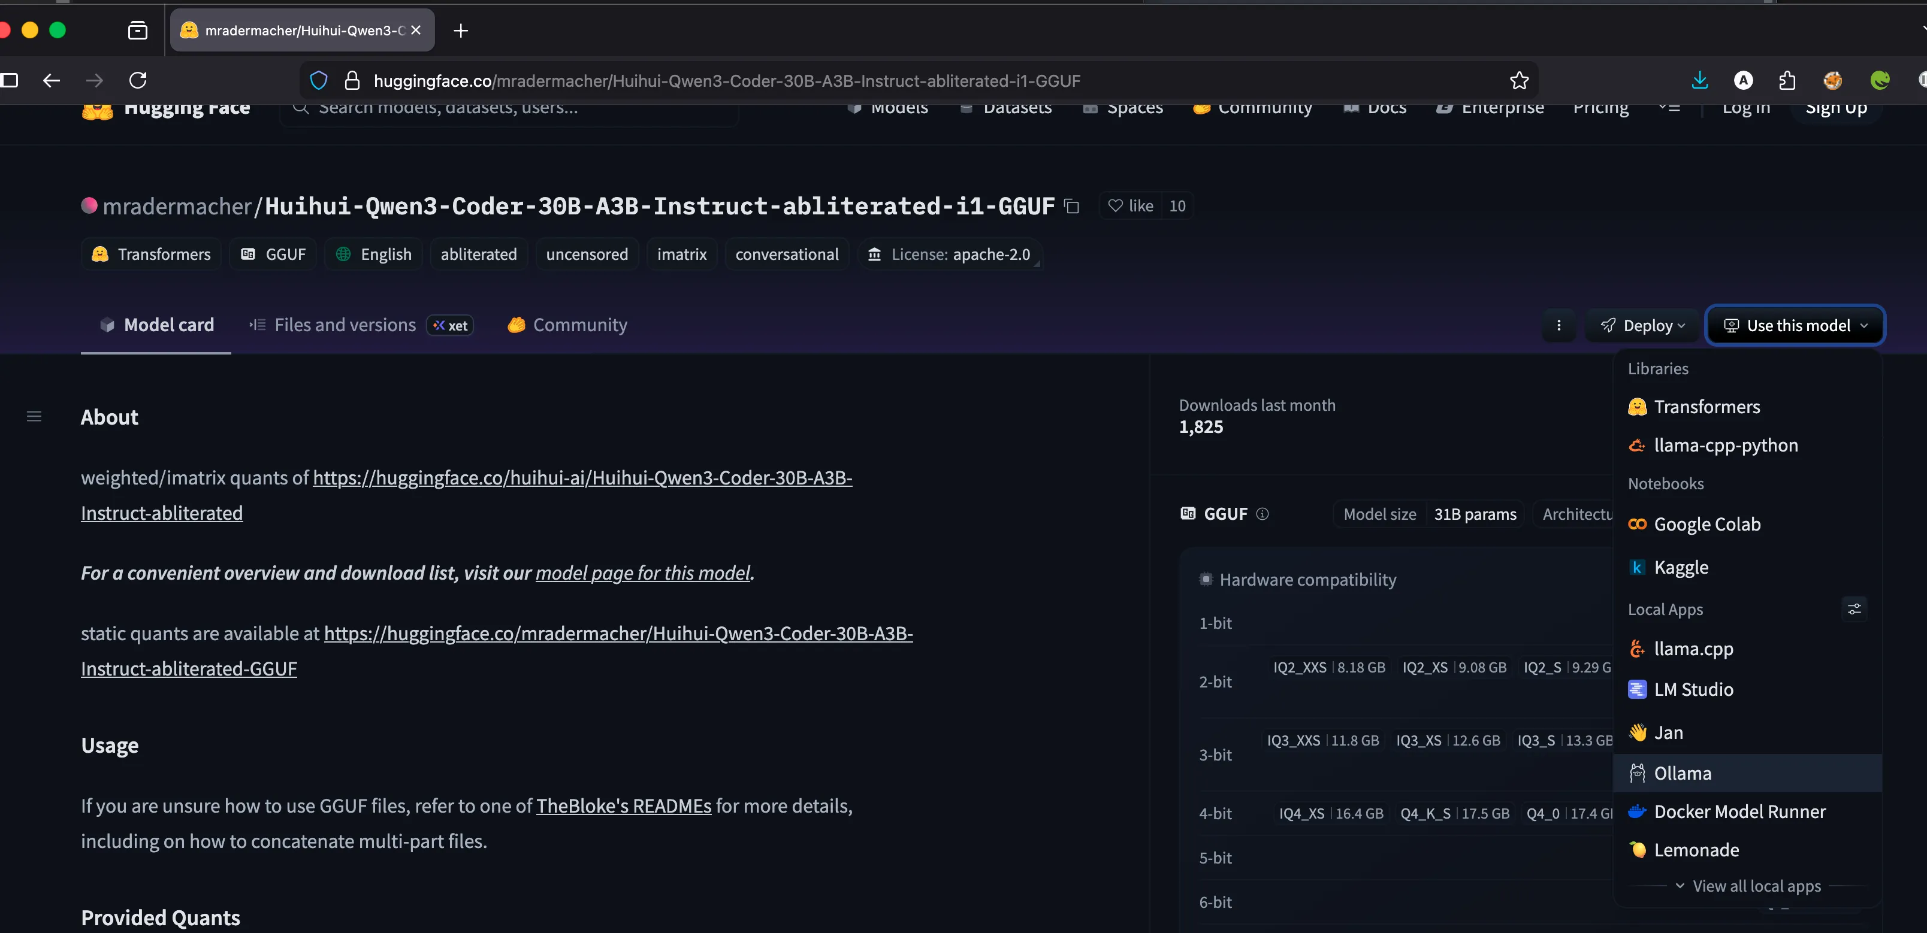1927x933 pixels.
Task: Expand the Deploy dropdown
Action: pos(1642,325)
